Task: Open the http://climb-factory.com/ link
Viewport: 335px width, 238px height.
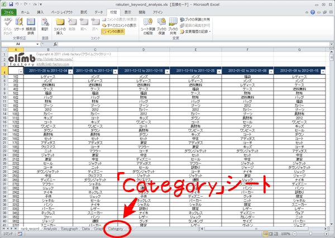Action: click(55, 59)
